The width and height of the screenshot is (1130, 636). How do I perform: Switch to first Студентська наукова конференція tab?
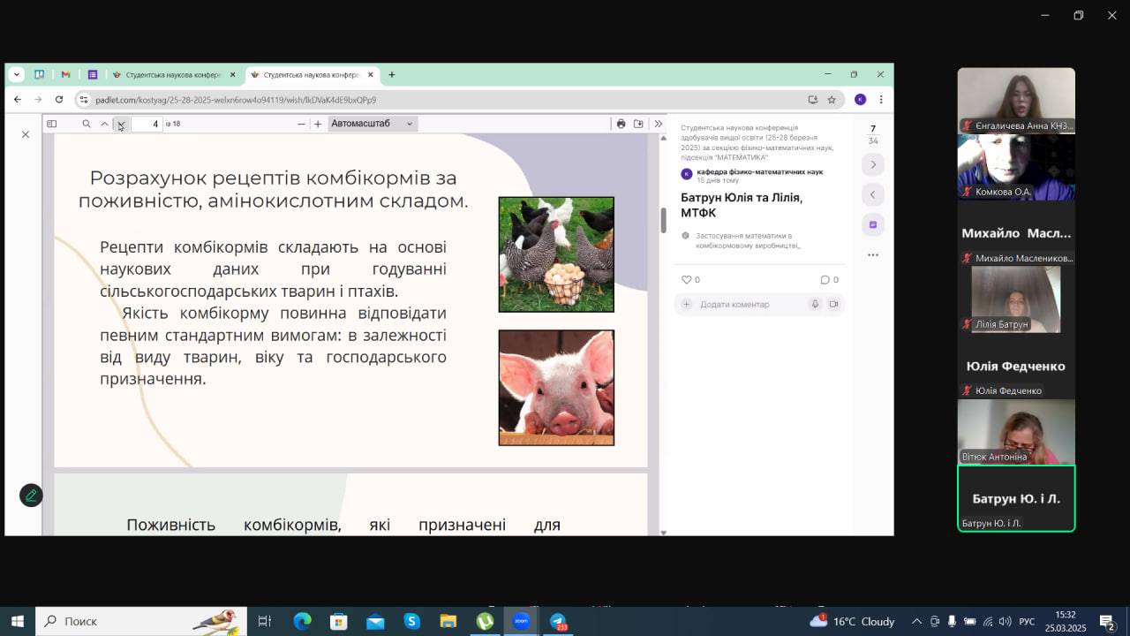coord(172,75)
